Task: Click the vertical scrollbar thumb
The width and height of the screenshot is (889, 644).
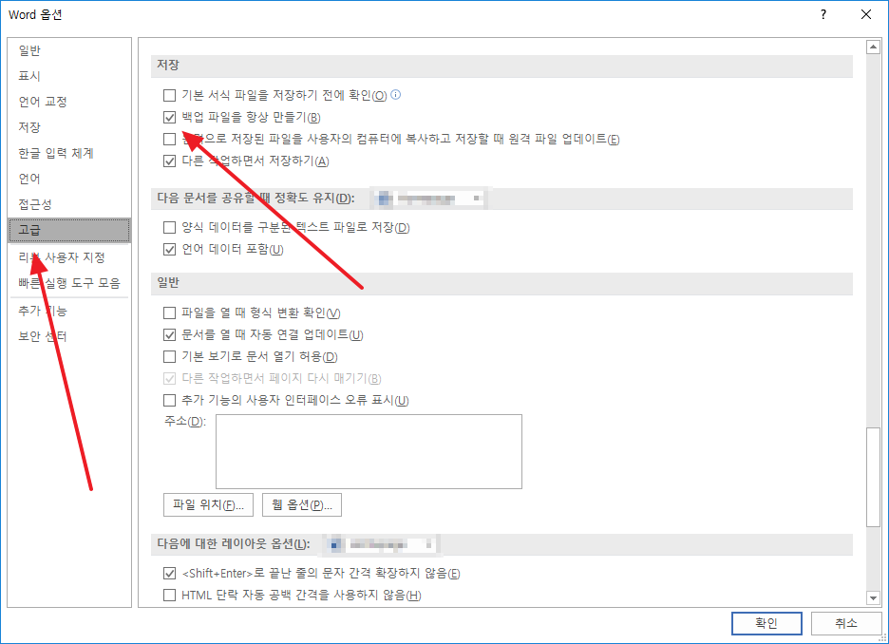Action: point(873,478)
